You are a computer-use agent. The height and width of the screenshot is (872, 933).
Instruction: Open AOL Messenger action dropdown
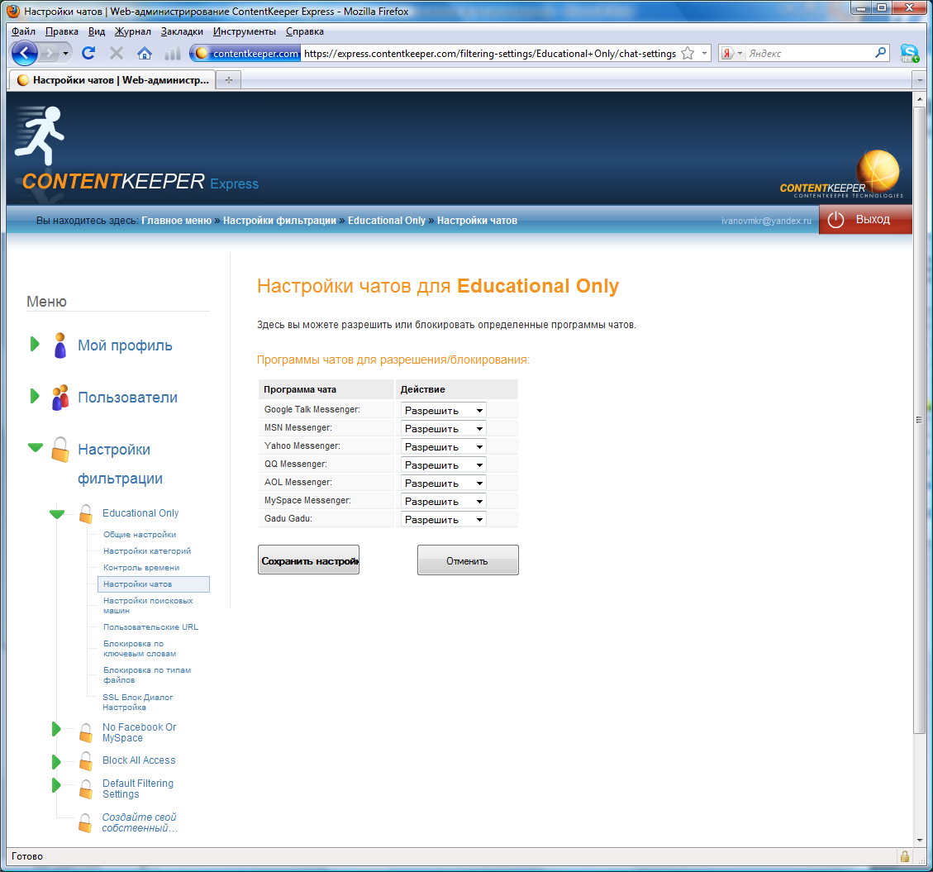443,483
